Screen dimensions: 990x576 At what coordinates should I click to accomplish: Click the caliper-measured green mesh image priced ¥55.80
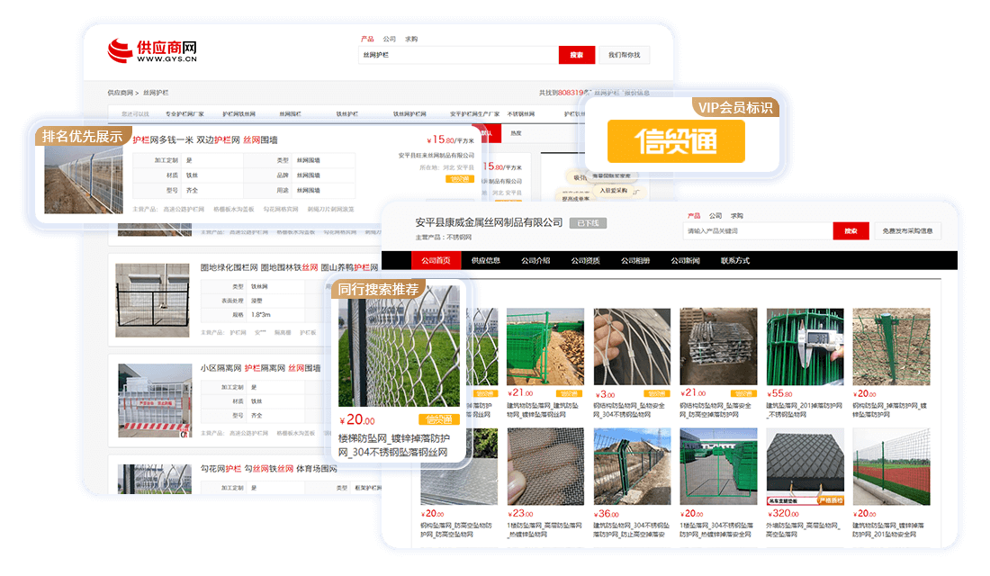tap(805, 346)
